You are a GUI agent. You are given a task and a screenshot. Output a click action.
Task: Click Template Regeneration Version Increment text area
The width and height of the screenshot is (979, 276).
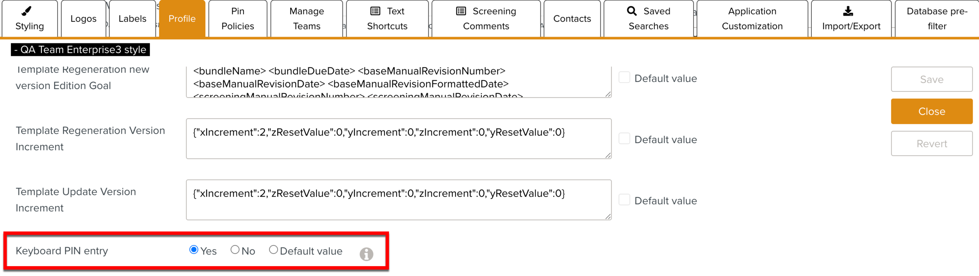click(x=399, y=139)
